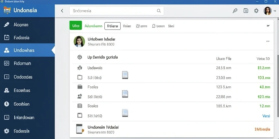Image resolution: width=279 pixels, height=139 pixels.
Task: Sort by the Varica column header
Action: tap(263, 59)
